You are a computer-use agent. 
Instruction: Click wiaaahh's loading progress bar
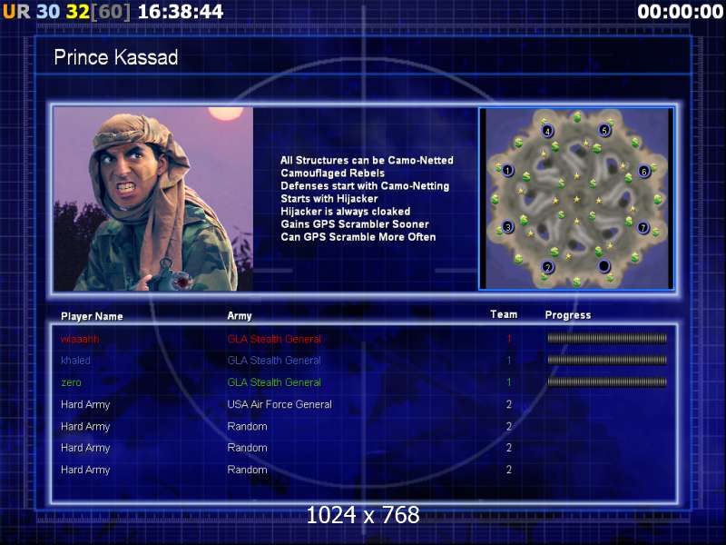pyautogui.click(x=607, y=338)
